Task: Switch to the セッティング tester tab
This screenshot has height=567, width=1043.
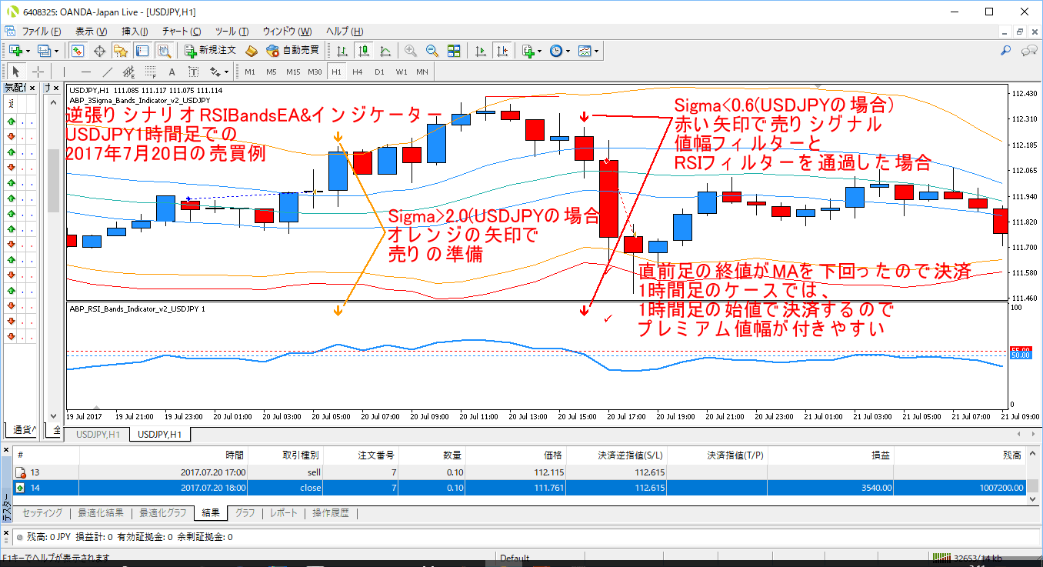Action: point(42,513)
